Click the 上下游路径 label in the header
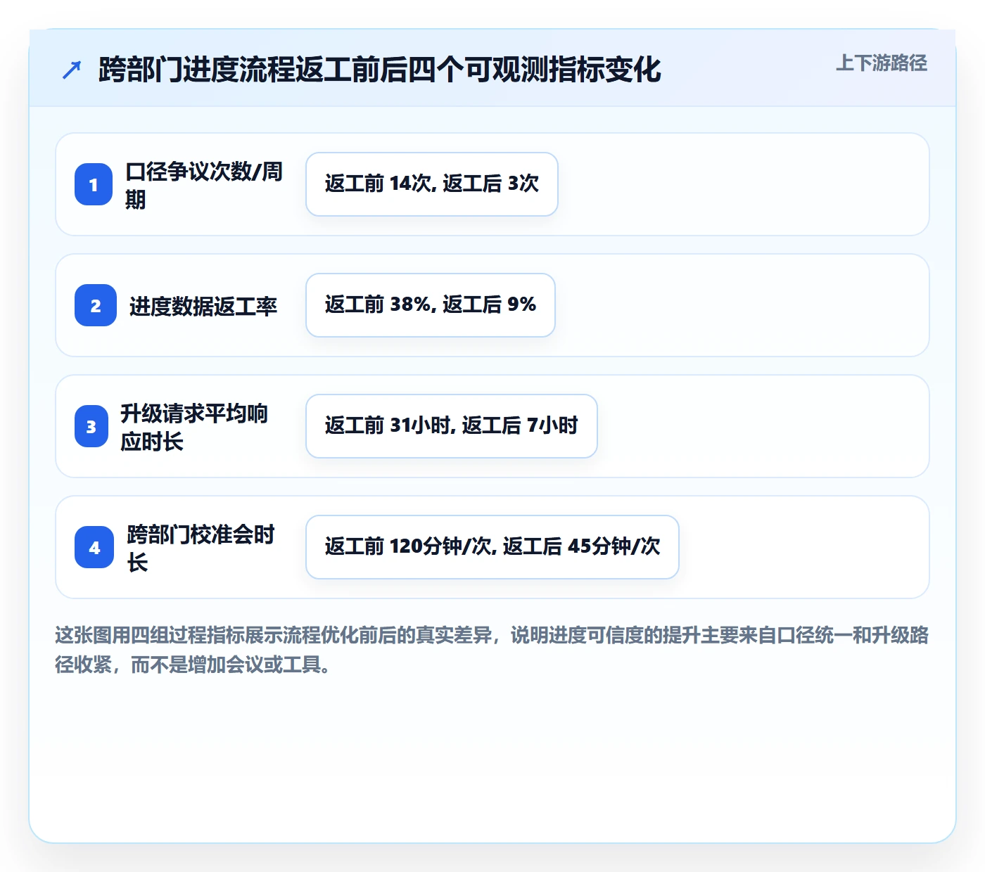The width and height of the screenshot is (985, 872). (x=882, y=63)
